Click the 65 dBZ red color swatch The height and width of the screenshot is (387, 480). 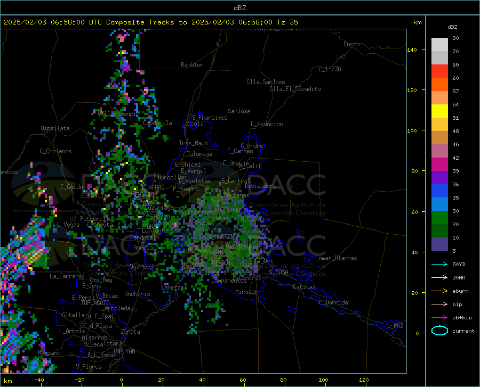439,71
